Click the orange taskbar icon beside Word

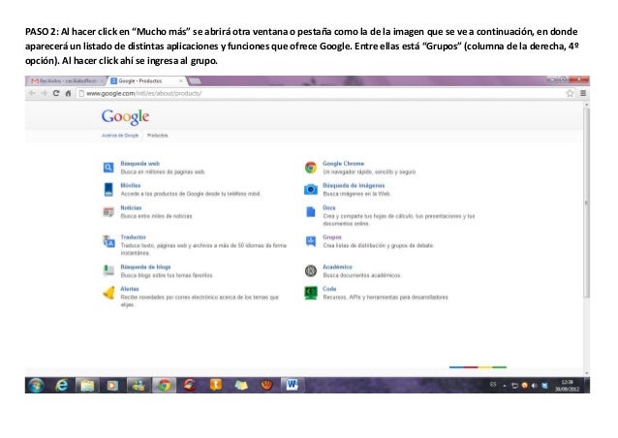[266, 385]
